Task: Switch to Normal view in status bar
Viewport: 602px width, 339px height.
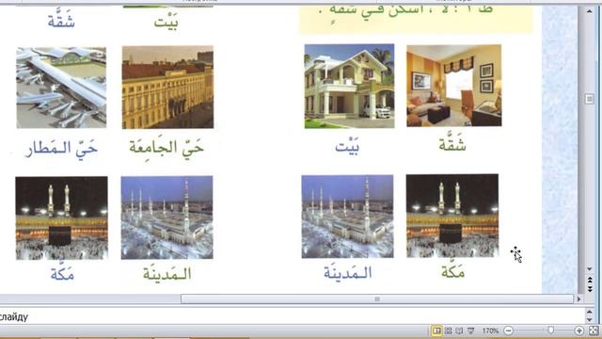Action: pyautogui.click(x=436, y=331)
